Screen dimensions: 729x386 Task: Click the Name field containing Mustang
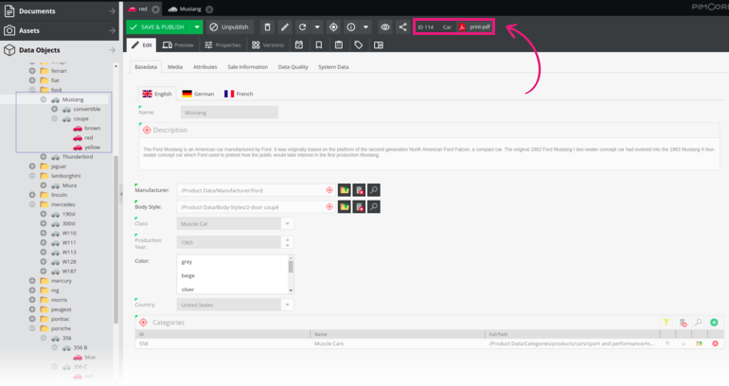tap(229, 113)
